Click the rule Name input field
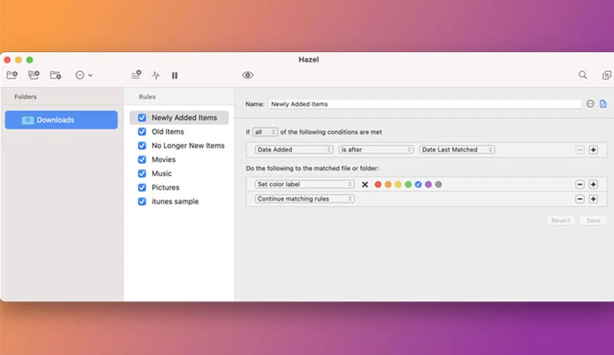Viewport: 614px width, 355px height. tap(425, 104)
